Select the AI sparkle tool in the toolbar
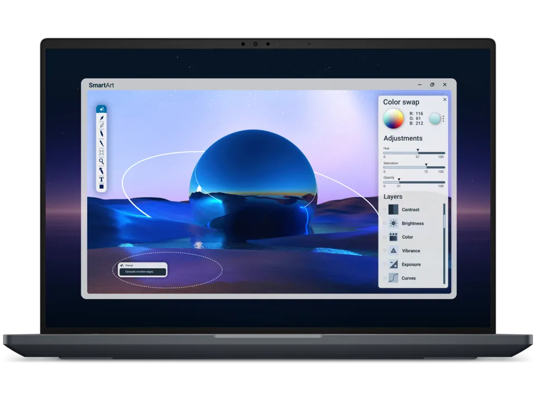Viewport: 536px width, 402px height. click(x=102, y=109)
